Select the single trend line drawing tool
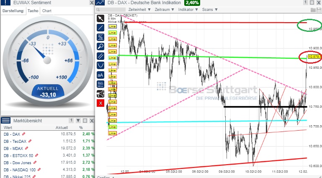The height and width of the screenshot is (178, 322). coord(100,28)
